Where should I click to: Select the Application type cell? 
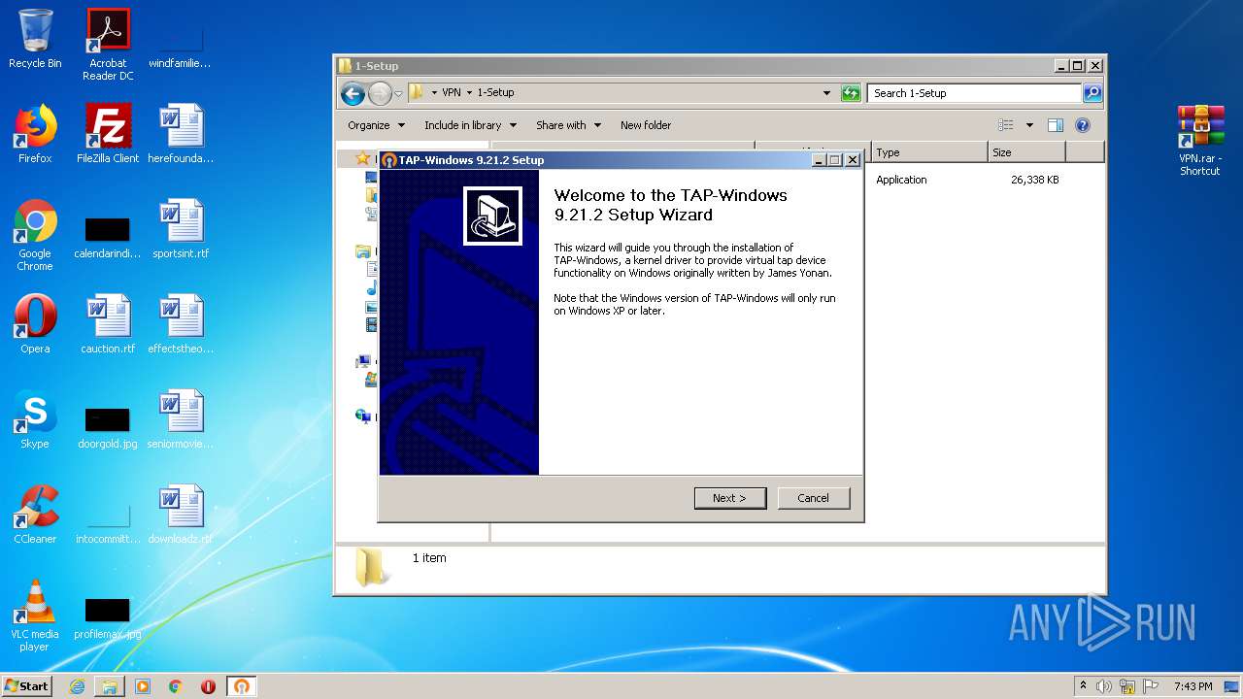[x=901, y=180]
